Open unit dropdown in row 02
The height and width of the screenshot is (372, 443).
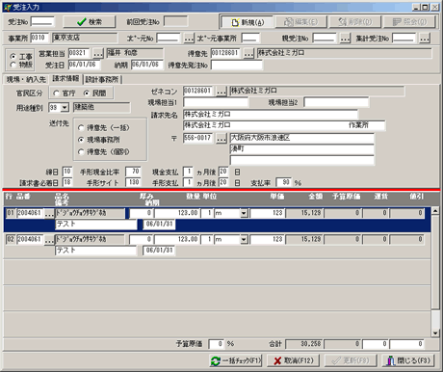tap(244, 239)
